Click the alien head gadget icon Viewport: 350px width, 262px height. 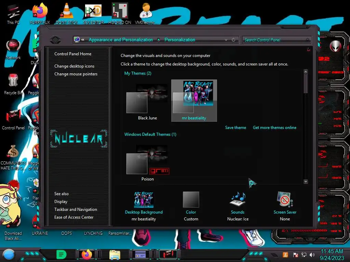pyautogui.click(x=336, y=46)
